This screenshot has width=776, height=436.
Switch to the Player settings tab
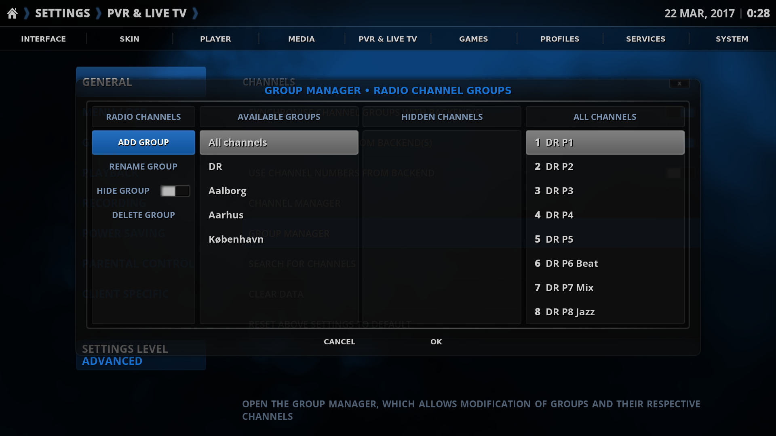click(x=215, y=39)
